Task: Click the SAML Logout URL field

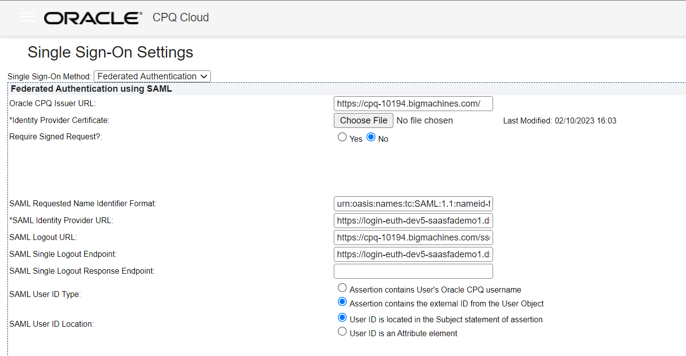Action: (x=413, y=237)
